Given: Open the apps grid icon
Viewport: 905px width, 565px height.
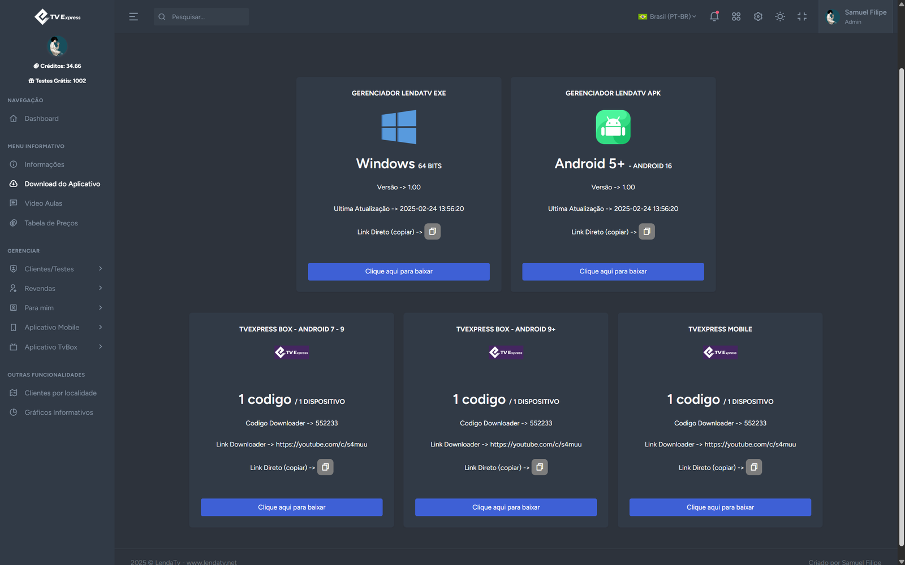Looking at the screenshot, I should (736, 16).
